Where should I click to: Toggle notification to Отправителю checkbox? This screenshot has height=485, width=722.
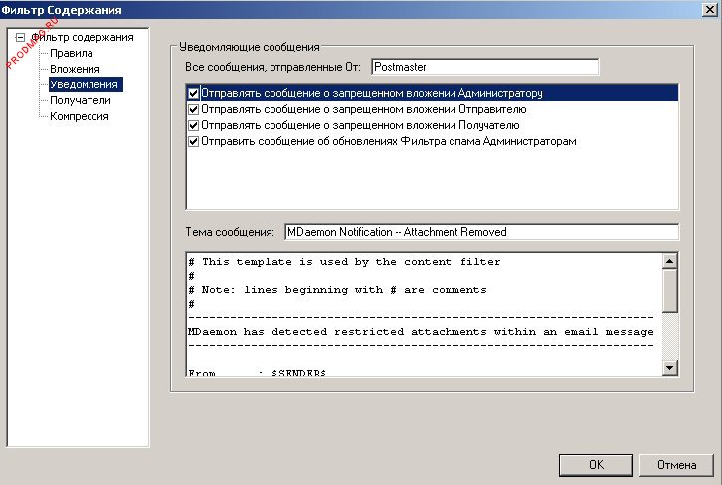tap(194, 110)
